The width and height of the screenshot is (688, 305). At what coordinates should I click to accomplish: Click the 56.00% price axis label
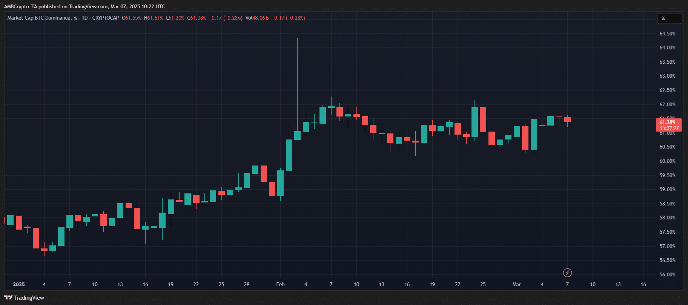pos(667,274)
